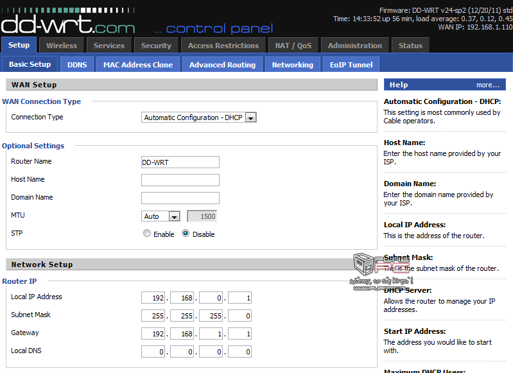
Task: Click the 'Local DNS' label
Action: click(26, 351)
